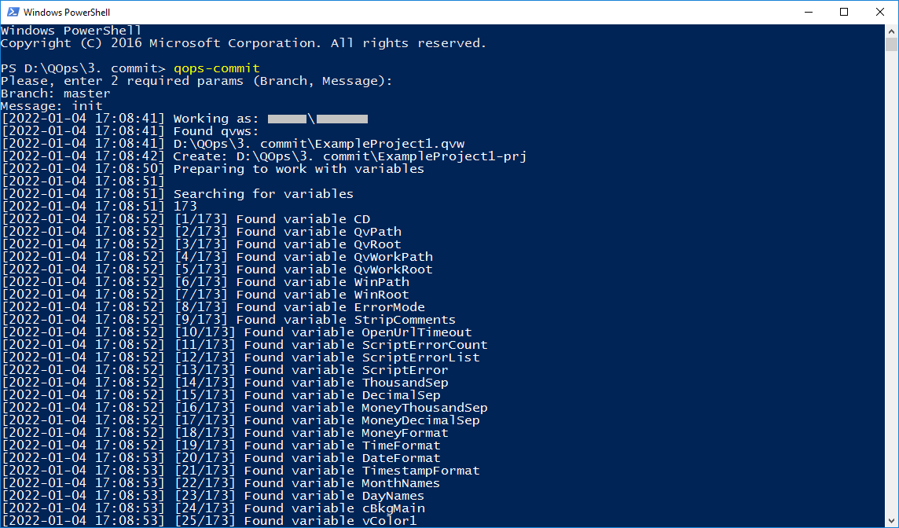Click the 'Found variable QvRoot' line
The height and width of the screenshot is (528, 899).
coord(201,245)
